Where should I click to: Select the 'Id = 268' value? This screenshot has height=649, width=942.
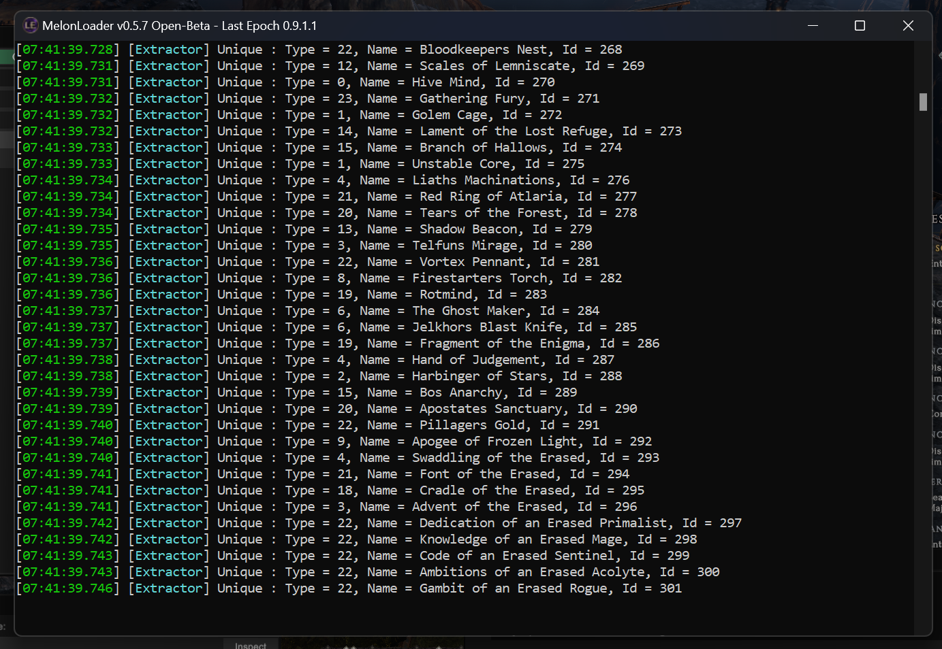(x=592, y=50)
